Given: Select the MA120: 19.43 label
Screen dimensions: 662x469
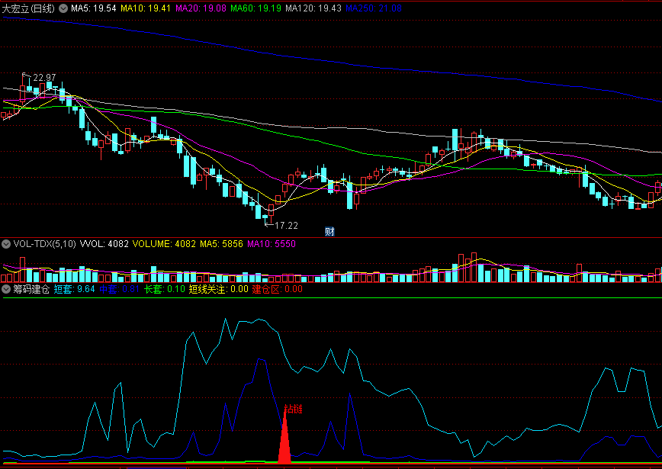Looking at the screenshot, I should click(x=313, y=8).
